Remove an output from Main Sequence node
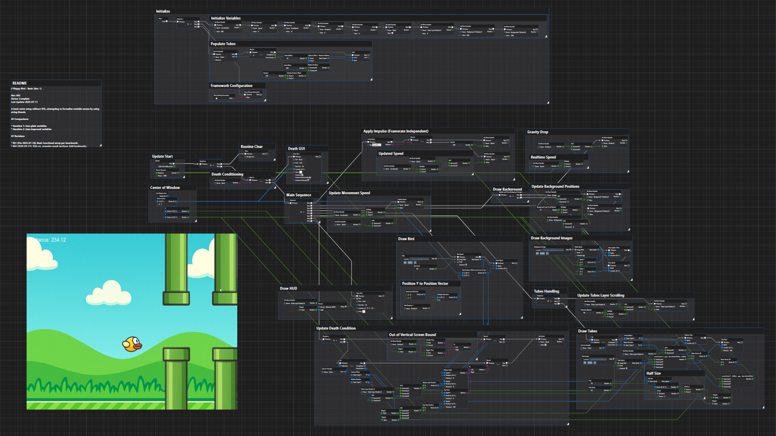The image size is (776, 436). coord(304,212)
